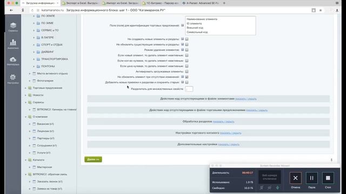Click hint icon for Не обновлять существующие элементы
The width and height of the screenshot is (346, 194).
182,44
